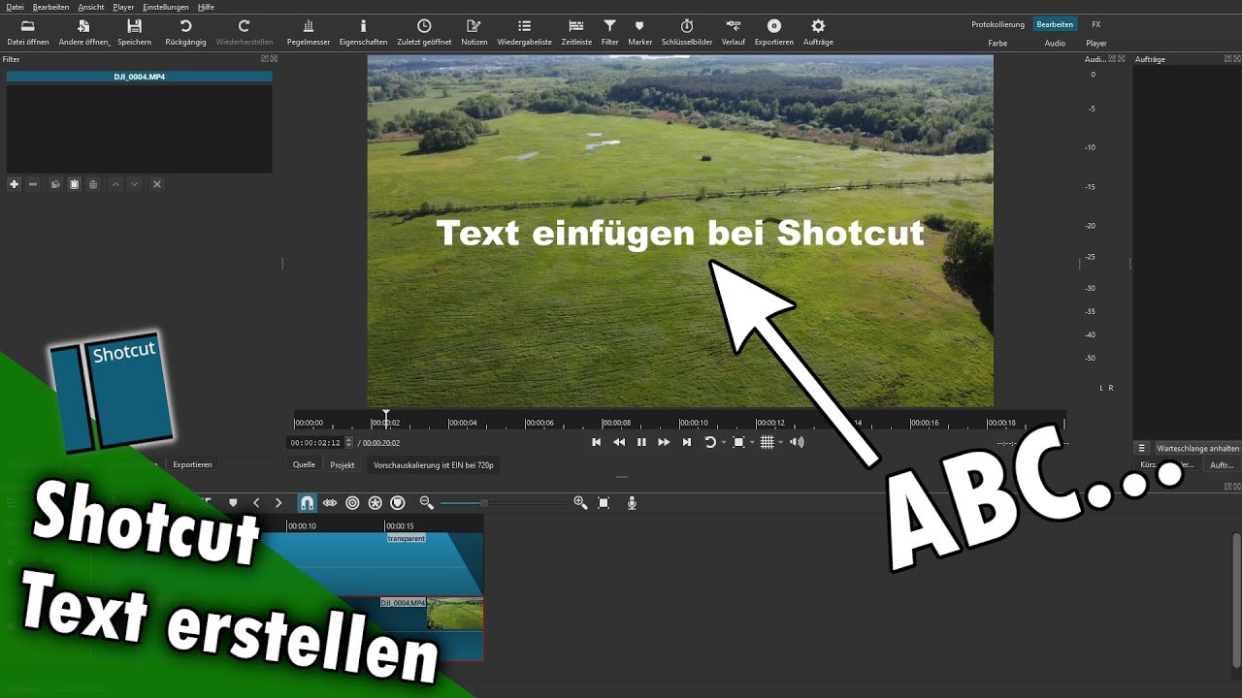The height and width of the screenshot is (698, 1242).
Task: Open the Player menu
Action: point(123,7)
